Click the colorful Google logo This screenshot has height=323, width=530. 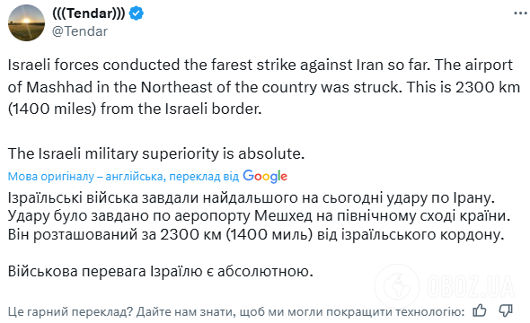coord(265,176)
